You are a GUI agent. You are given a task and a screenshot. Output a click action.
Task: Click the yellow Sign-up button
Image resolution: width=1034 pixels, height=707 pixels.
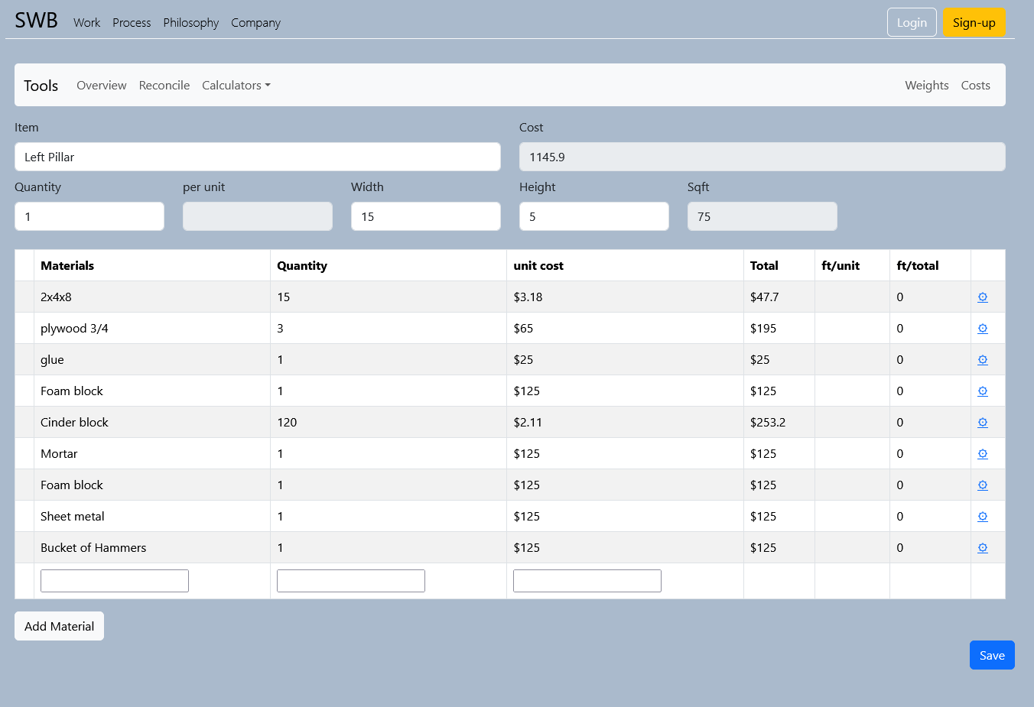pyautogui.click(x=974, y=22)
